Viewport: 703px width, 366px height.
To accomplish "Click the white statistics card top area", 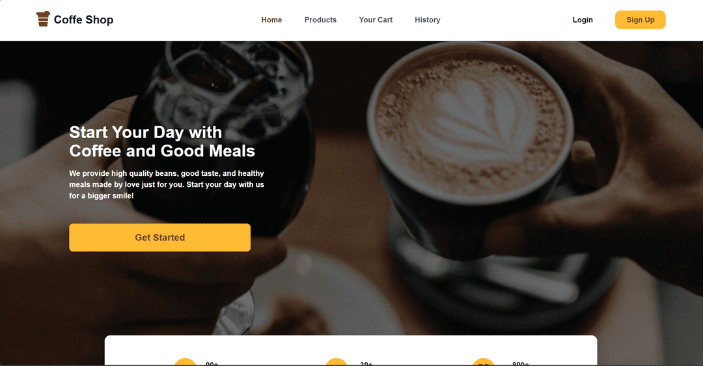I will (351, 346).
